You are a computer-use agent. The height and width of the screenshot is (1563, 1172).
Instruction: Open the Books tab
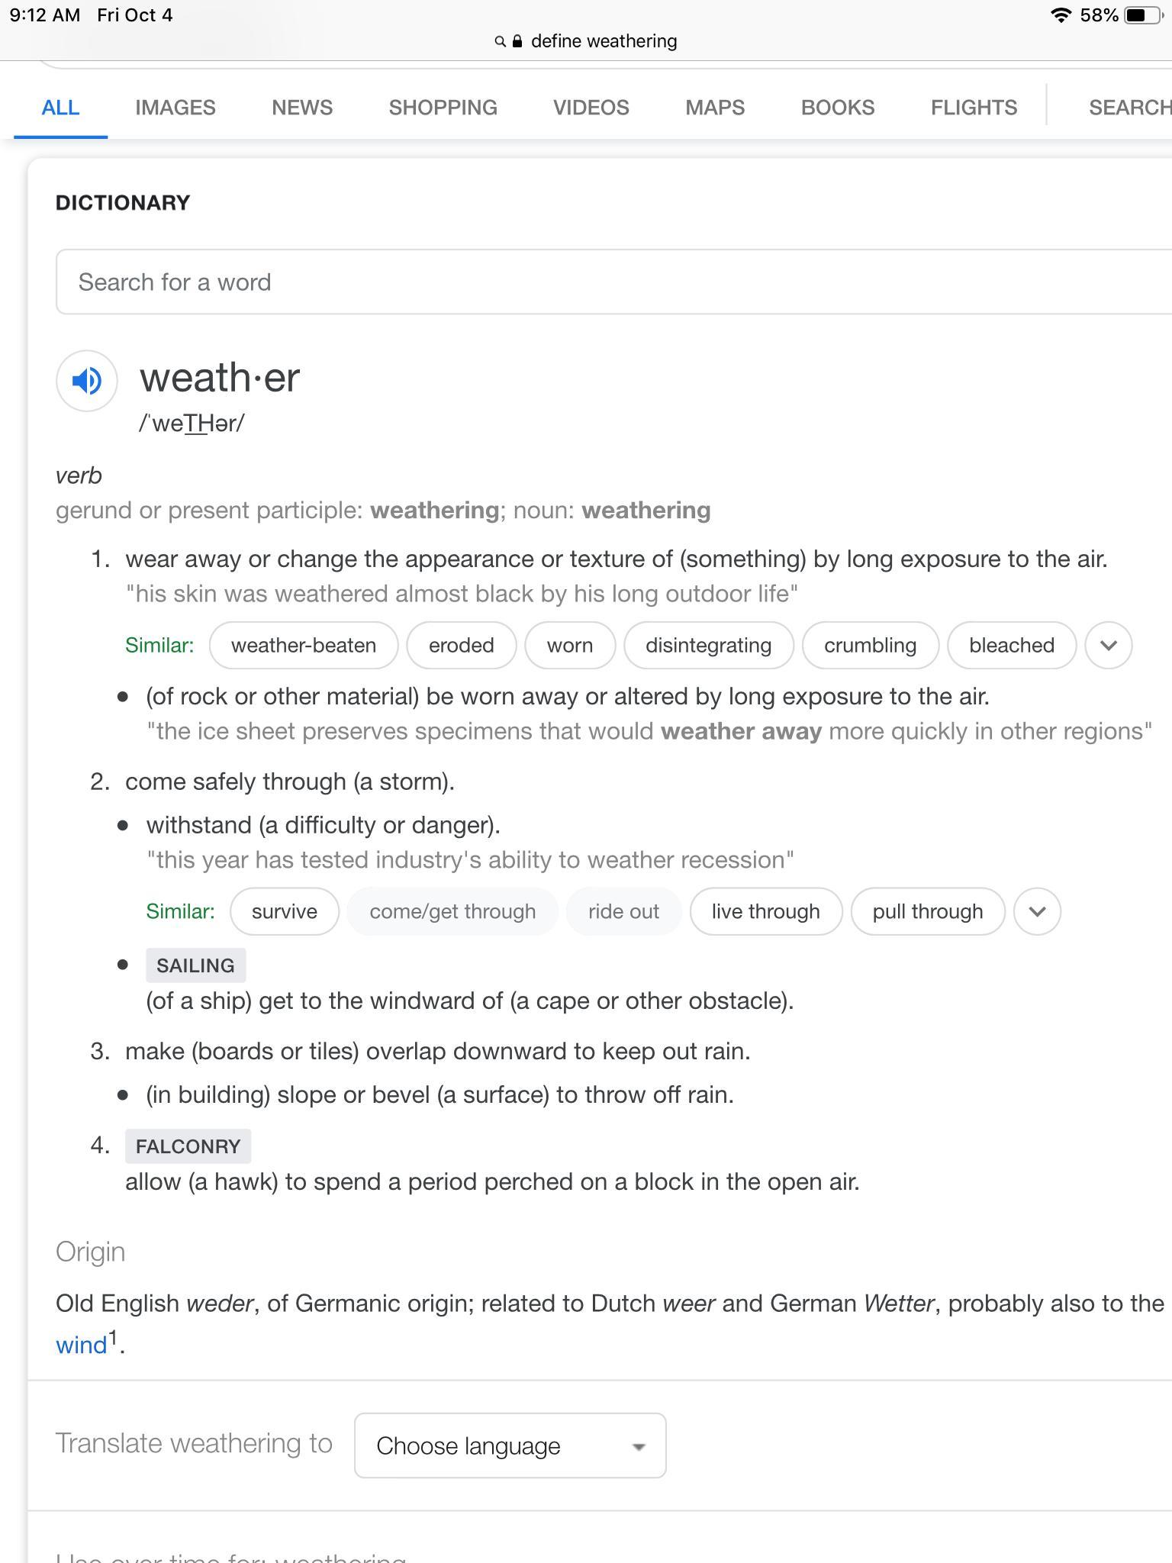click(838, 108)
